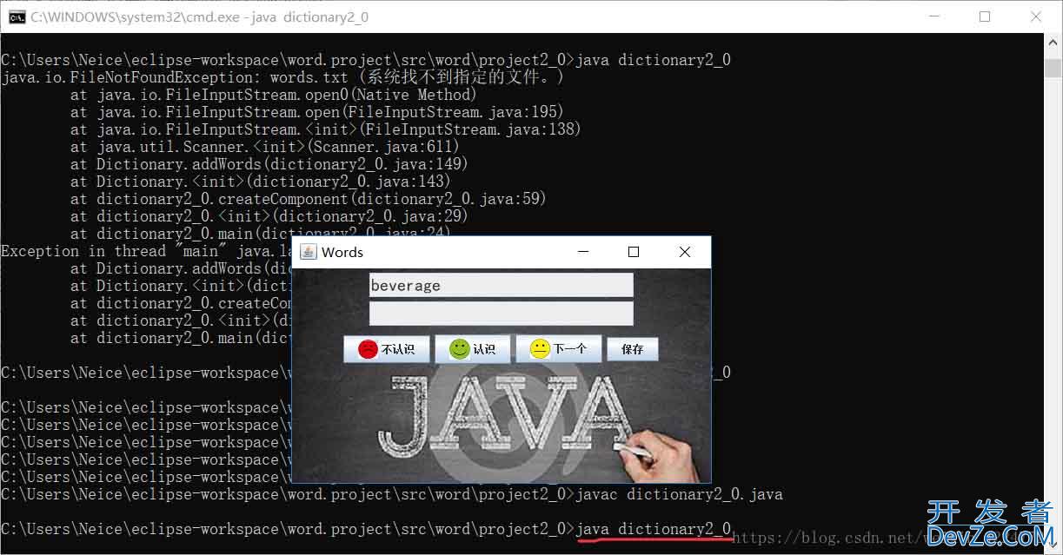Viewport: 1063px width, 555px height.
Task: Click the 下一个 button with yellow face
Action: click(x=559, y=349)
